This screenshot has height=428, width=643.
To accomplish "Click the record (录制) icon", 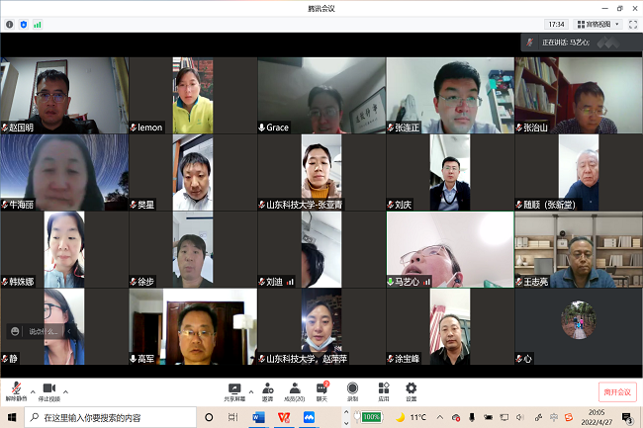I will point(352,388).
